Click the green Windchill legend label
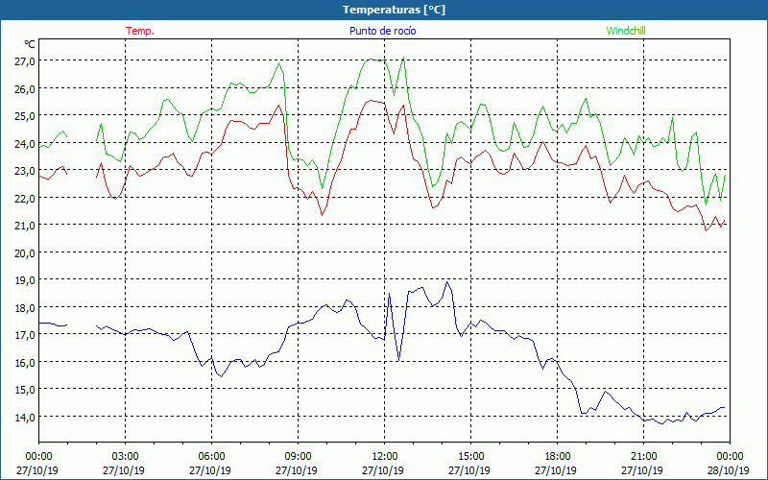Viewport: 768px width, 480px height. [x=626, y=31]
